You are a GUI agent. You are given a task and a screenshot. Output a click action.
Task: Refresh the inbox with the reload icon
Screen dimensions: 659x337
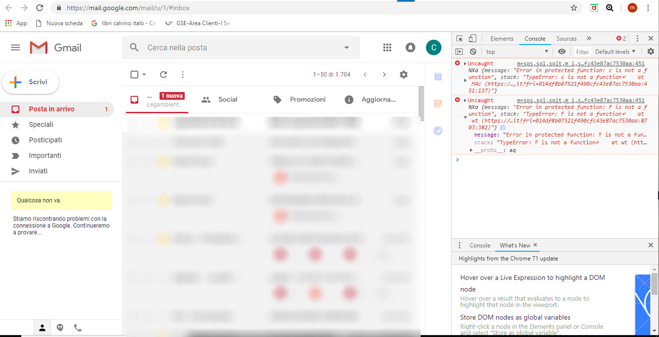(x=163, y=75)
